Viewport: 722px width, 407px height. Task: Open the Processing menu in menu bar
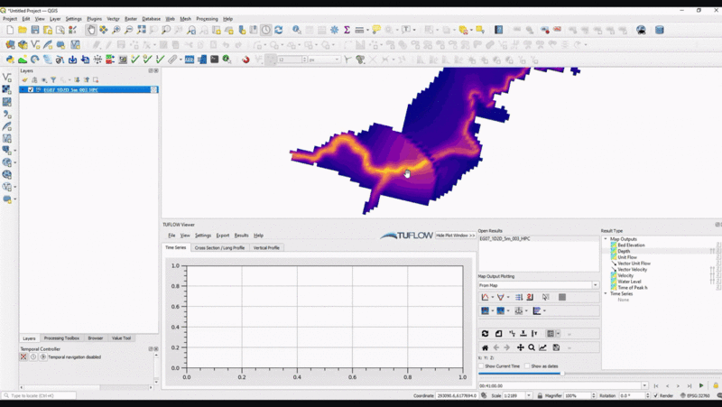207,18
